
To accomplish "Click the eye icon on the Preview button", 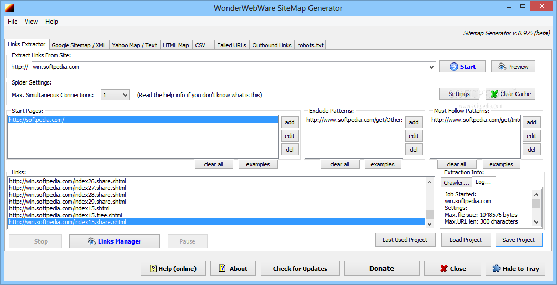I will 502,67.
